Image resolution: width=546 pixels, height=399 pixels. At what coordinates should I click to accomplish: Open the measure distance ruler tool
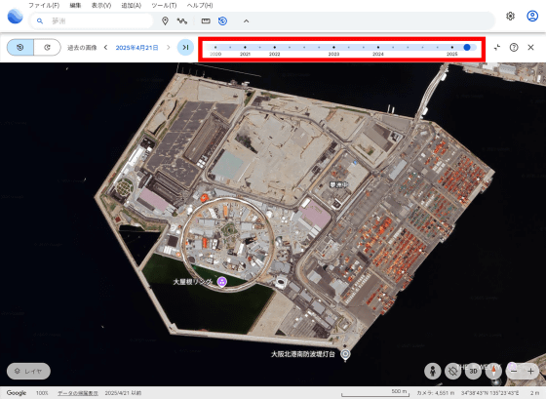pos(206,20)
